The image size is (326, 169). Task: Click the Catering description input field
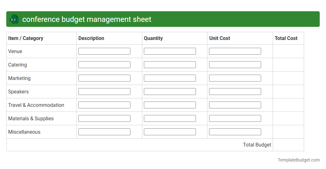click(104, 65)
